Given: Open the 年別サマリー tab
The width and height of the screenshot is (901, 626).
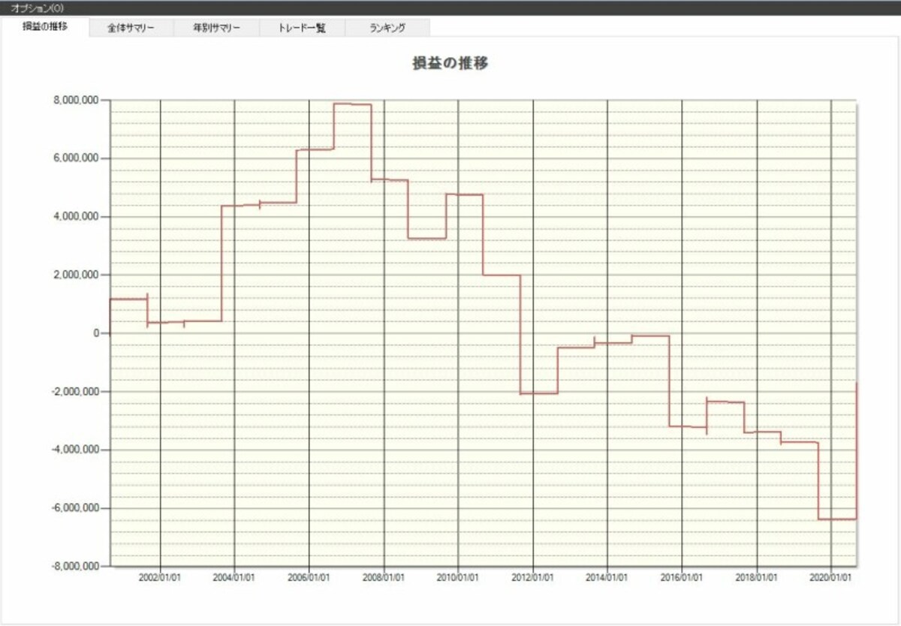Looking at the screenshot, I should coord(216,28).
